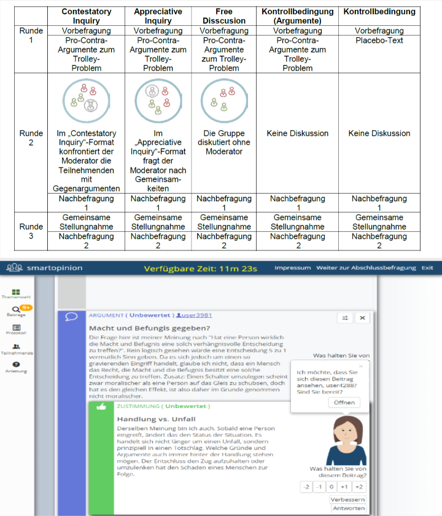
Task: Open Themenwahl grid icon in sidebar
Action: pyautogui.click(x=16, y=292)
